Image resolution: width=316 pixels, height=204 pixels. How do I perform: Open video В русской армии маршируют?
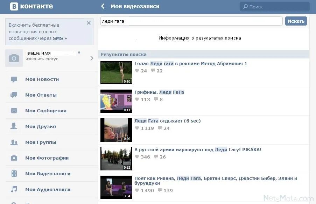(198, 149)
